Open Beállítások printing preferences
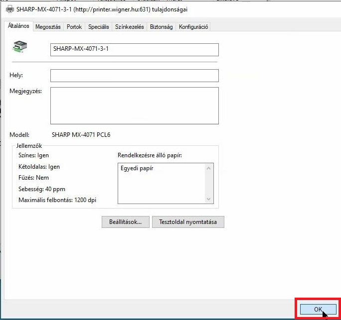The height and width of the screenshot is (320, 341). 126,222
